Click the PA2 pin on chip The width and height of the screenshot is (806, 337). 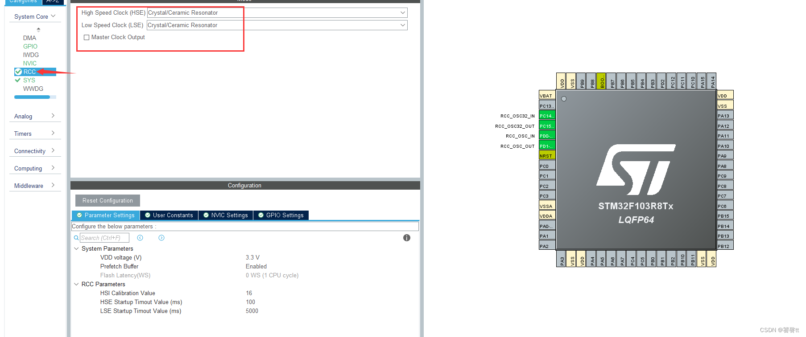pyautogui.click(x=547, y=246)
